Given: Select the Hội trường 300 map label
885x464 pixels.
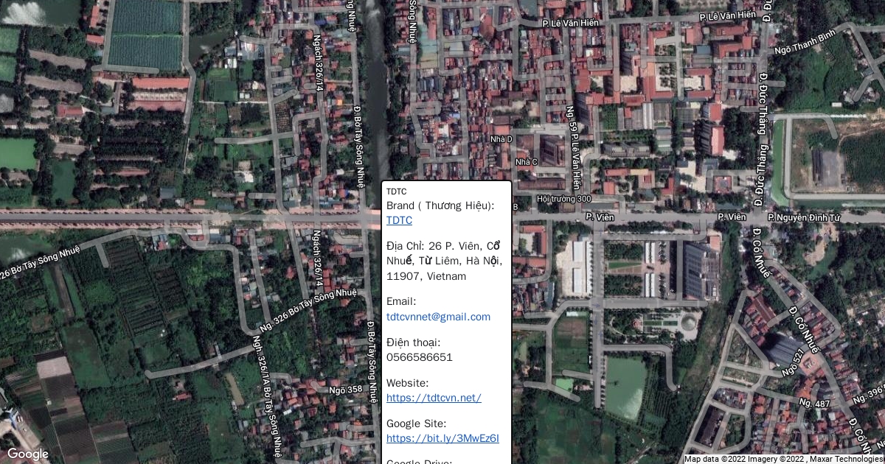Looking at the screenshot, I should click(563, 199).
